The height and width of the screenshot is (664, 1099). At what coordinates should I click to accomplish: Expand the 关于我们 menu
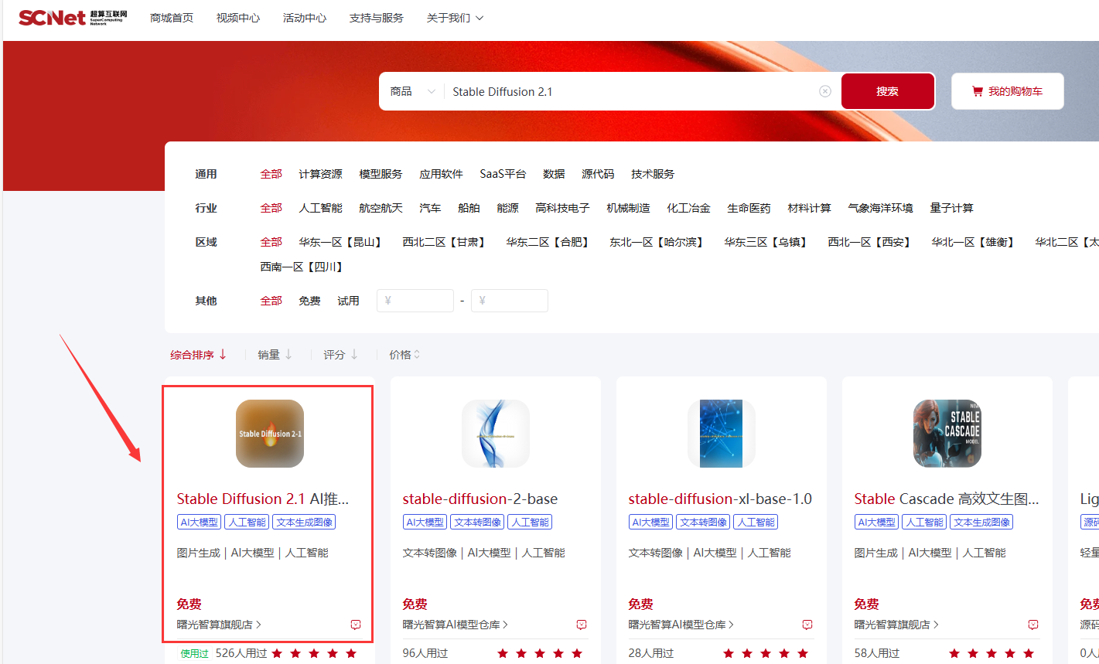tap(455, 18)
